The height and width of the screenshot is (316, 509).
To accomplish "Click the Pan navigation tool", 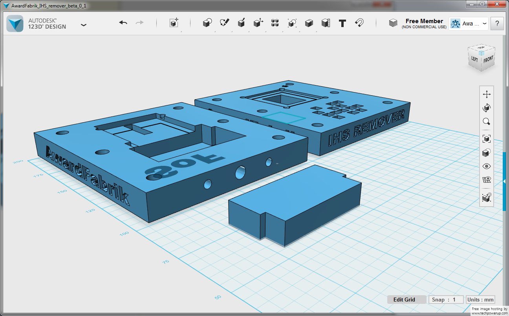I will pos(487,94).
